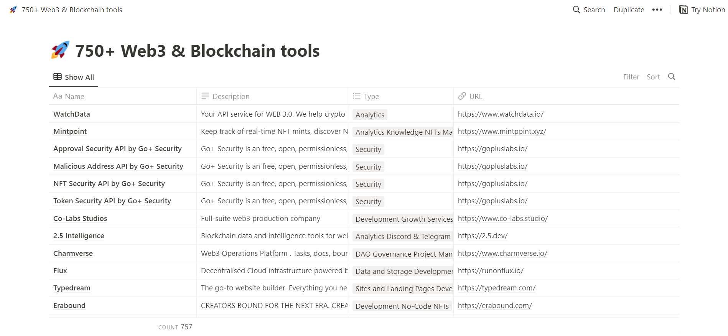
Task: Select the Show All view tab
Action: [x=74, y=77]
